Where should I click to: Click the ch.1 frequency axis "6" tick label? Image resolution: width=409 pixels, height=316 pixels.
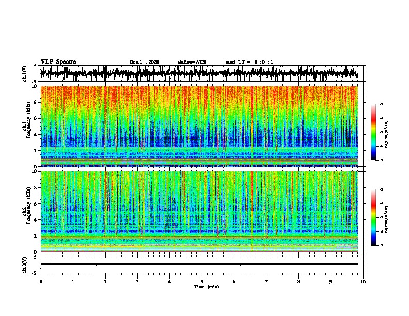point(36,118)
